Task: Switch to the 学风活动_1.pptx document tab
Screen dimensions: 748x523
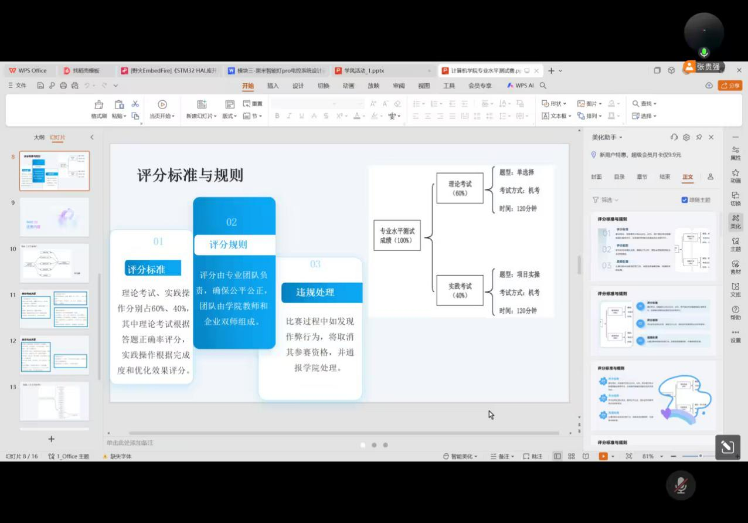Action: (x=363, y=70)
